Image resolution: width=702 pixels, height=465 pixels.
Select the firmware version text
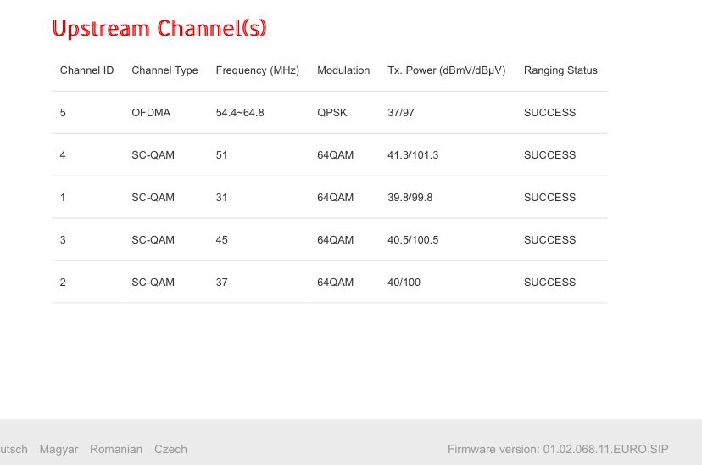[x=558, y=450]
